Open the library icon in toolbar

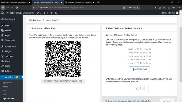pos(164,8)
